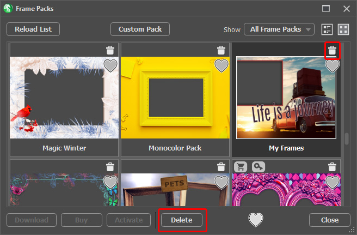Click the Reload List button
The height and width of the screenshot is (235, 357).
[33, 29]
